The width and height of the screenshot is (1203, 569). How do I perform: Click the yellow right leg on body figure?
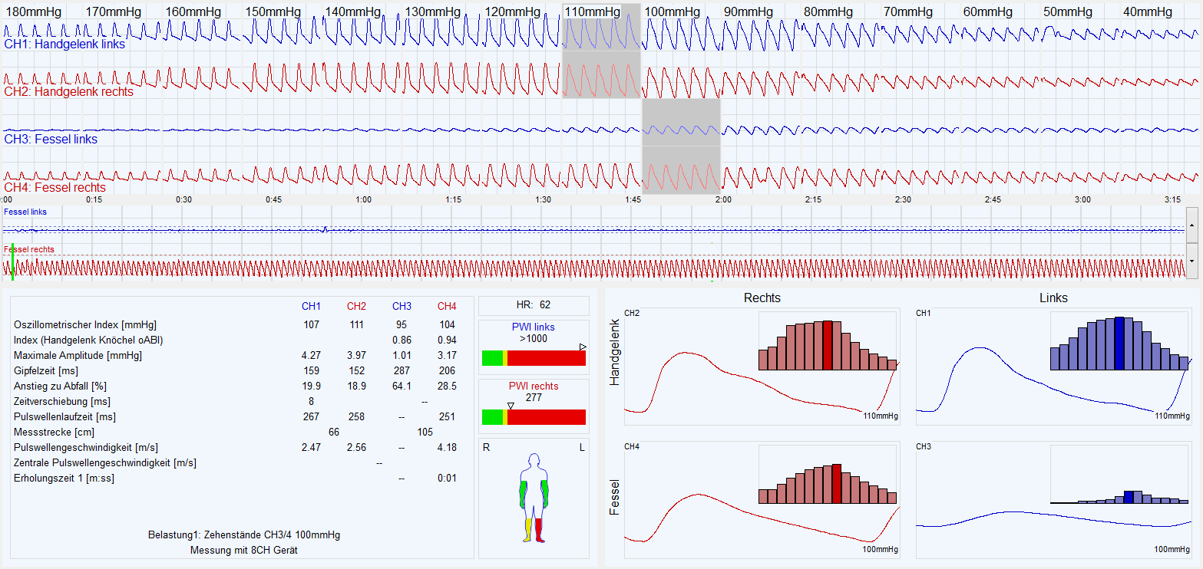tap(529, 528)
